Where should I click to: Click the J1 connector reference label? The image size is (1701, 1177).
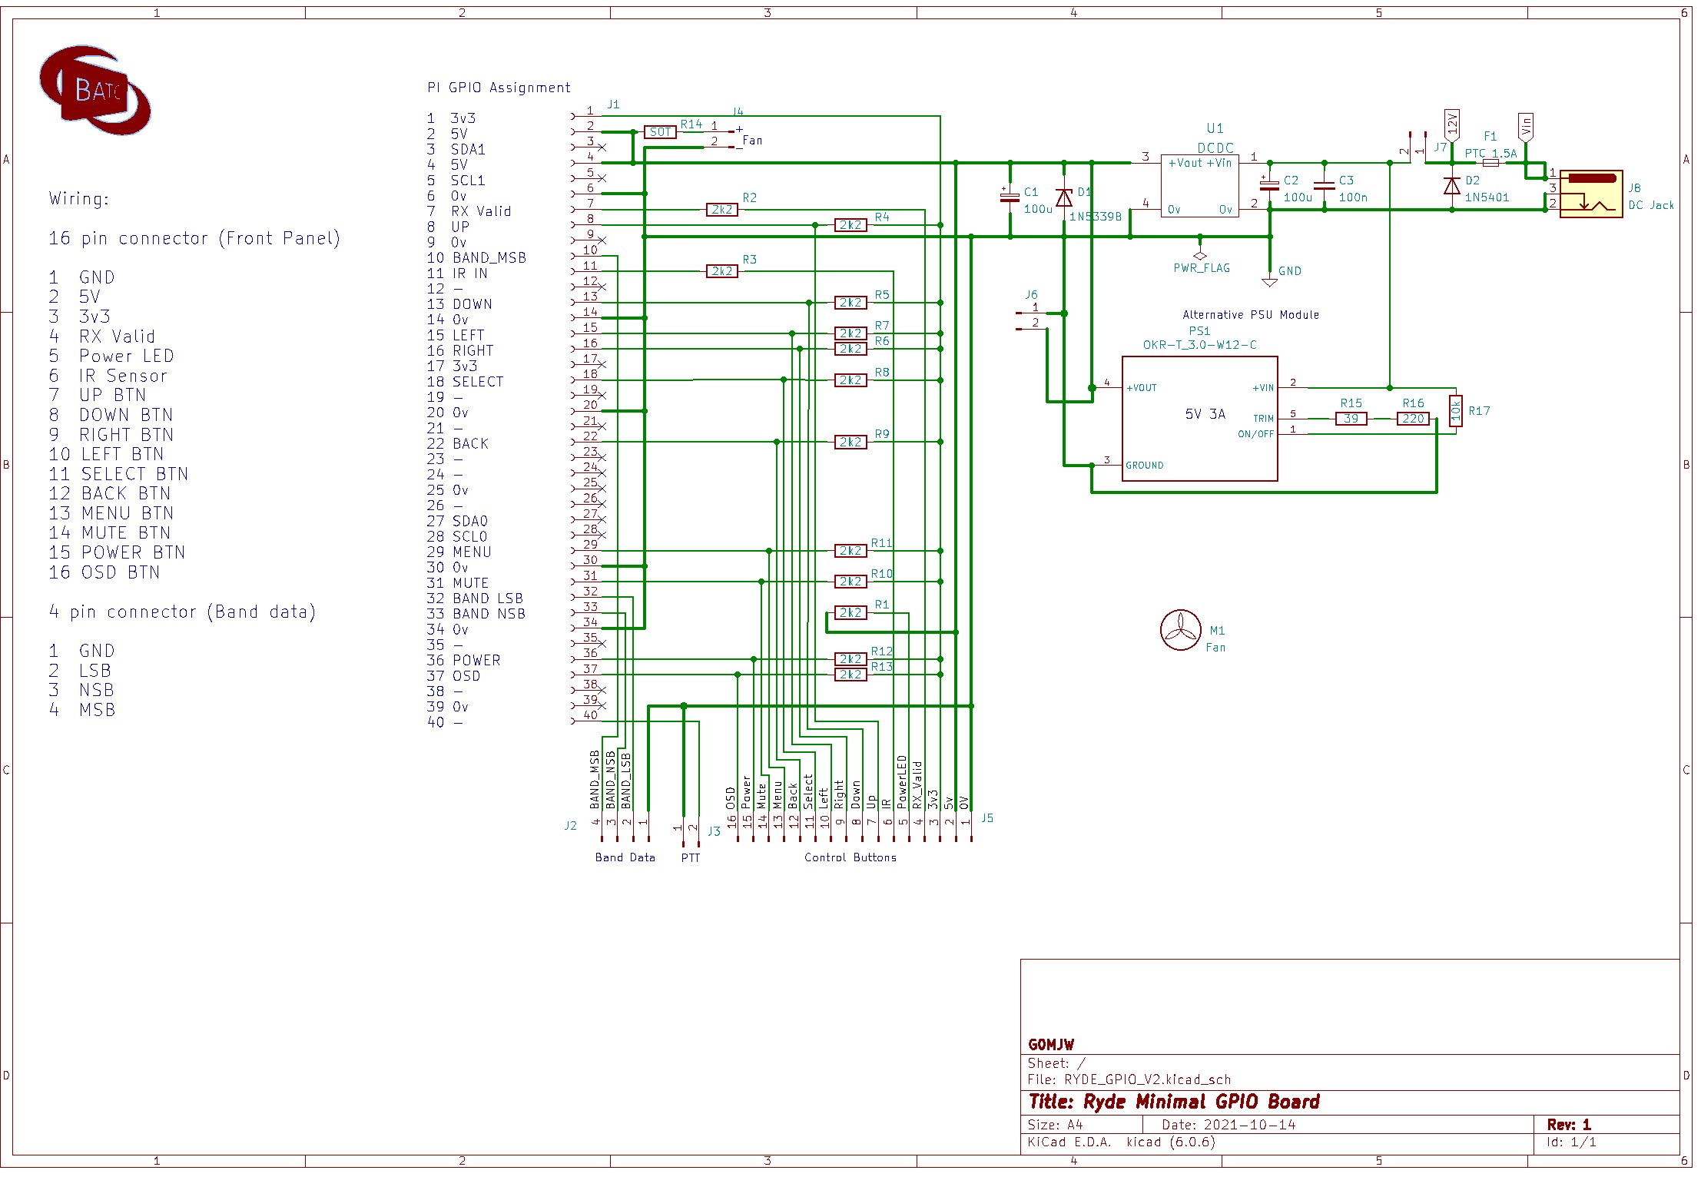tap(613, 104)
